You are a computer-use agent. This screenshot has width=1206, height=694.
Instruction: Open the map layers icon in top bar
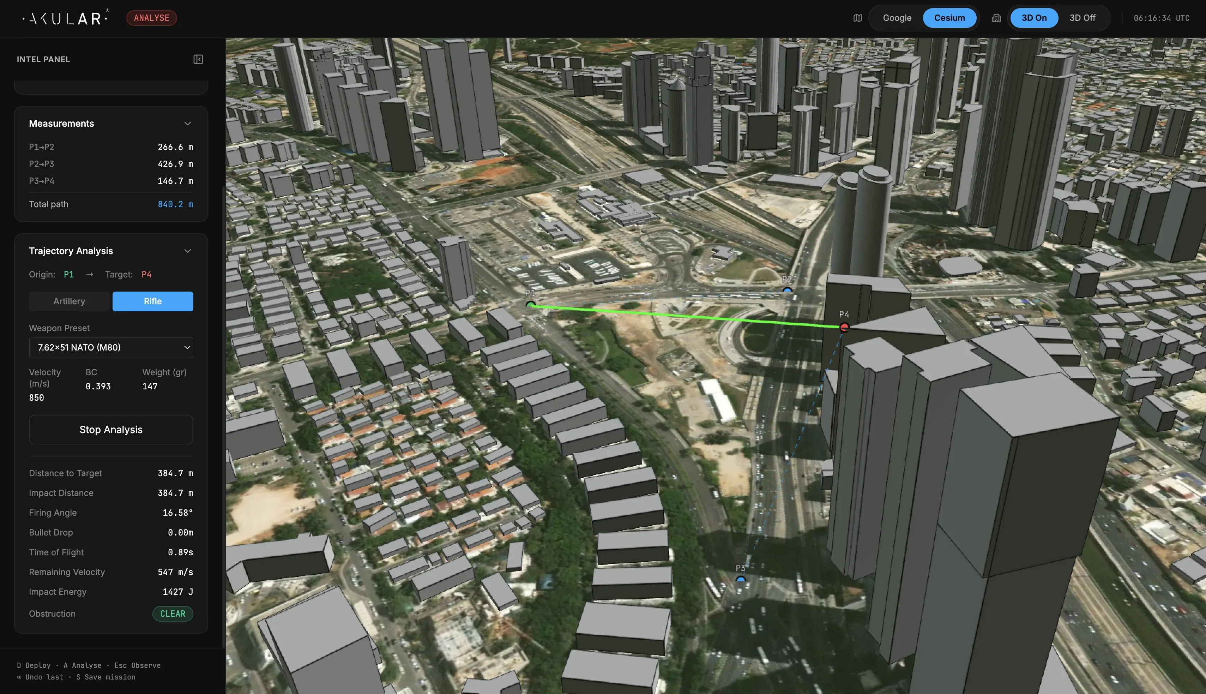point(857,18)
